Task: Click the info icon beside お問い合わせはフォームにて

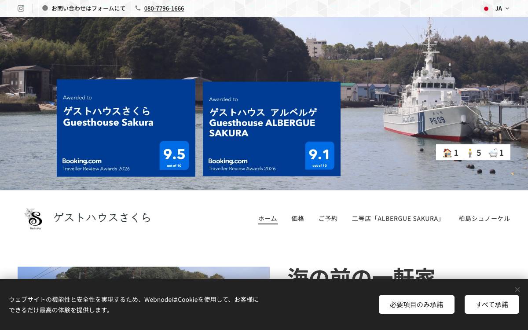Action: [x=45, y=8]
